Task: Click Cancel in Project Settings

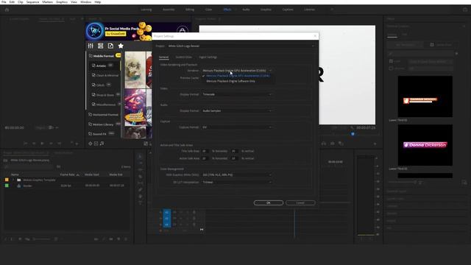Action: (300, 203)
